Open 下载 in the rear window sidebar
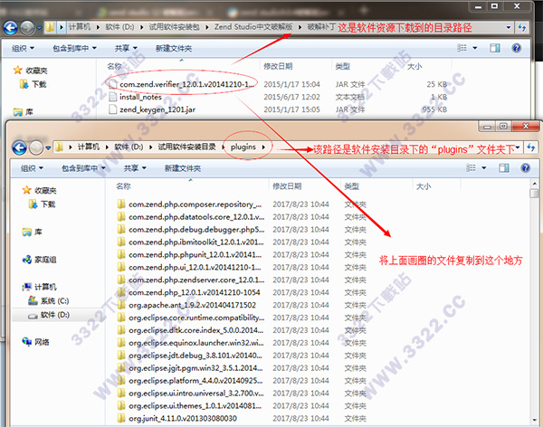Image resolution: width=543 pixels, height=427 pixels. [33, 84]
